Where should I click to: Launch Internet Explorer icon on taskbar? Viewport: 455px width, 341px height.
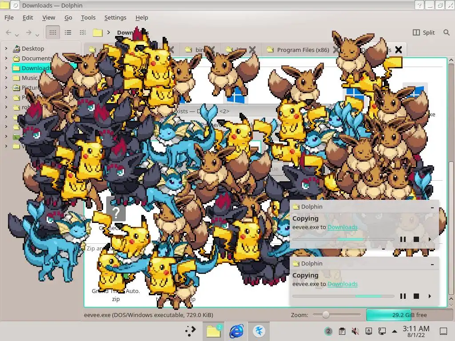[236, 331]
